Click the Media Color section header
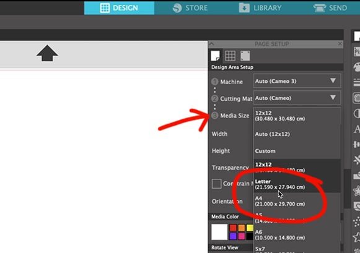360x253 pixels. coord(225,217)
